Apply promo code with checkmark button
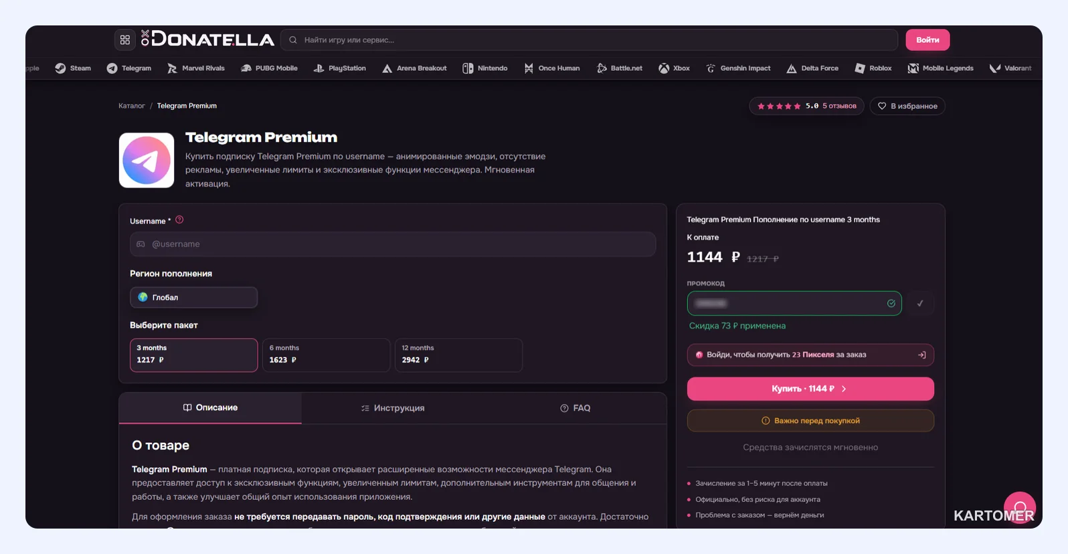The width and height of the screenshot is (1068, 554). 920,304
